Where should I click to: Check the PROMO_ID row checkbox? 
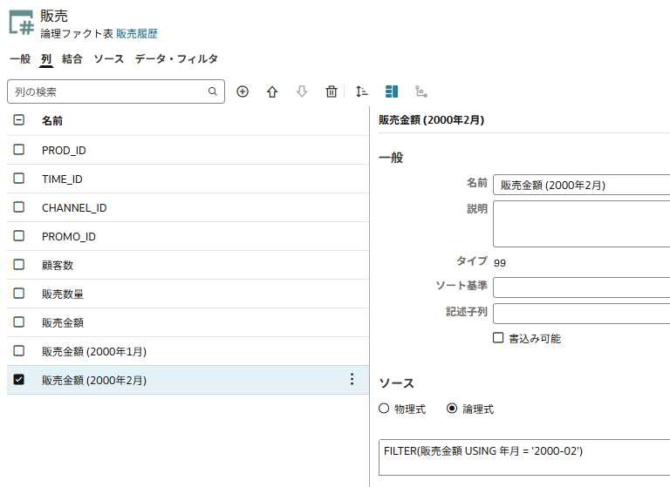coord(19,235)
